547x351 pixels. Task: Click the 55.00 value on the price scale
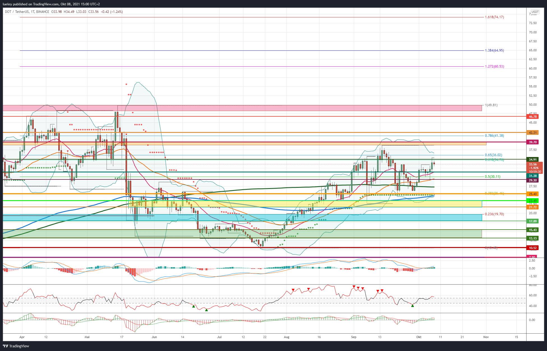(x=533, y=86)
